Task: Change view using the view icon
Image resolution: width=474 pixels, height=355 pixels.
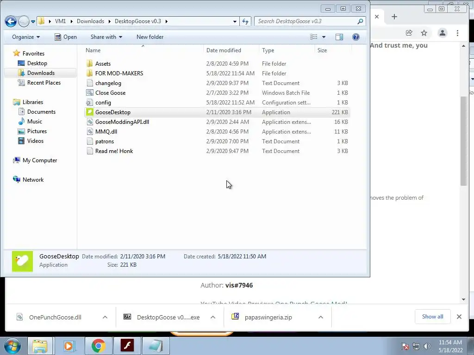Action: click(314, 37)
